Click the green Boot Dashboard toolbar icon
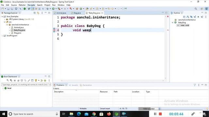Viewport: 209px width, 117px height. coord(24,9)
